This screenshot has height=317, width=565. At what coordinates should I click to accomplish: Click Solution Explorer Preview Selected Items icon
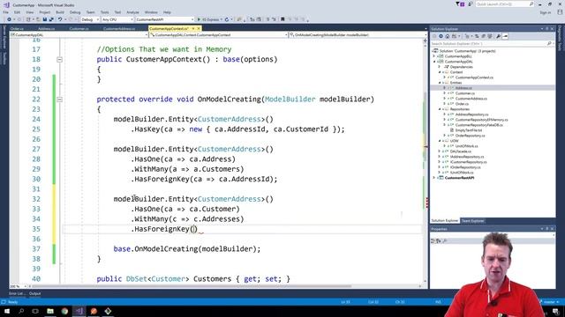pos(505,36)
